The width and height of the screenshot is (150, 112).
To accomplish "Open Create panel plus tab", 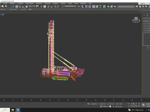I will pos(144,15).
